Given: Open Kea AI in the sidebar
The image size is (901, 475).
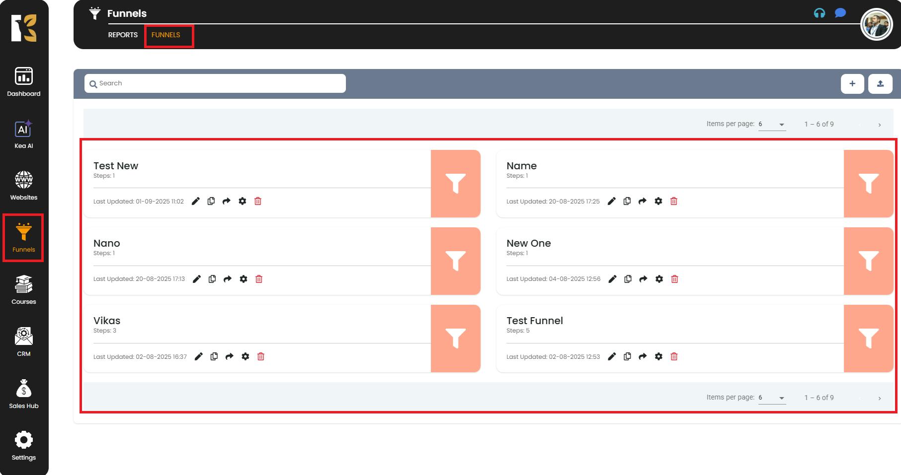Looking at the screenshot, I should [x=24, y=134].
